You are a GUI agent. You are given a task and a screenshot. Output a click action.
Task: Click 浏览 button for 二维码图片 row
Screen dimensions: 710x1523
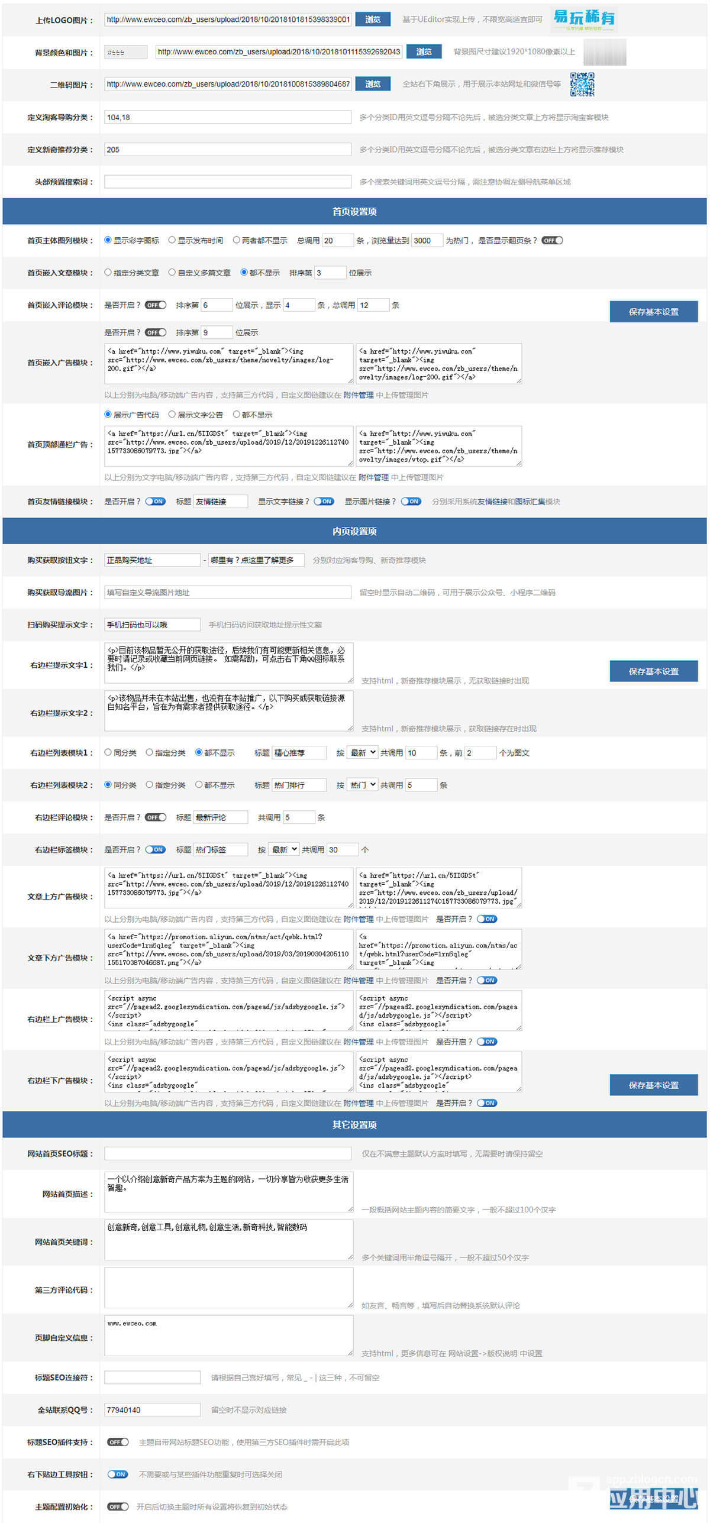coord(373,85)
